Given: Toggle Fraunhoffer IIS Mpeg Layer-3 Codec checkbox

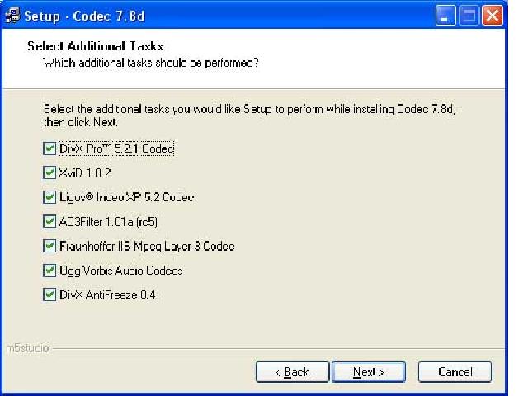Looking at the screenshot, I should [49, 246].
